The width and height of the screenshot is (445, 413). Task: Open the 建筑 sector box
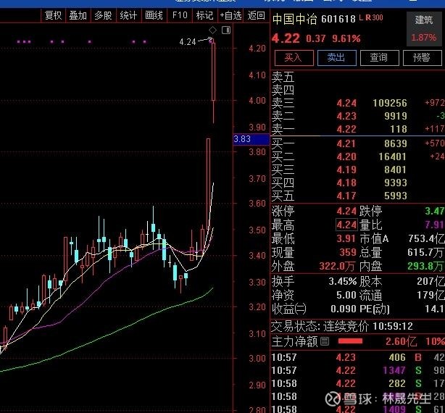[x=424, y=28]
